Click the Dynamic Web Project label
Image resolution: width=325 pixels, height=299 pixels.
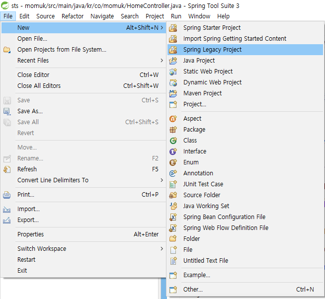(x=213, y=82)
